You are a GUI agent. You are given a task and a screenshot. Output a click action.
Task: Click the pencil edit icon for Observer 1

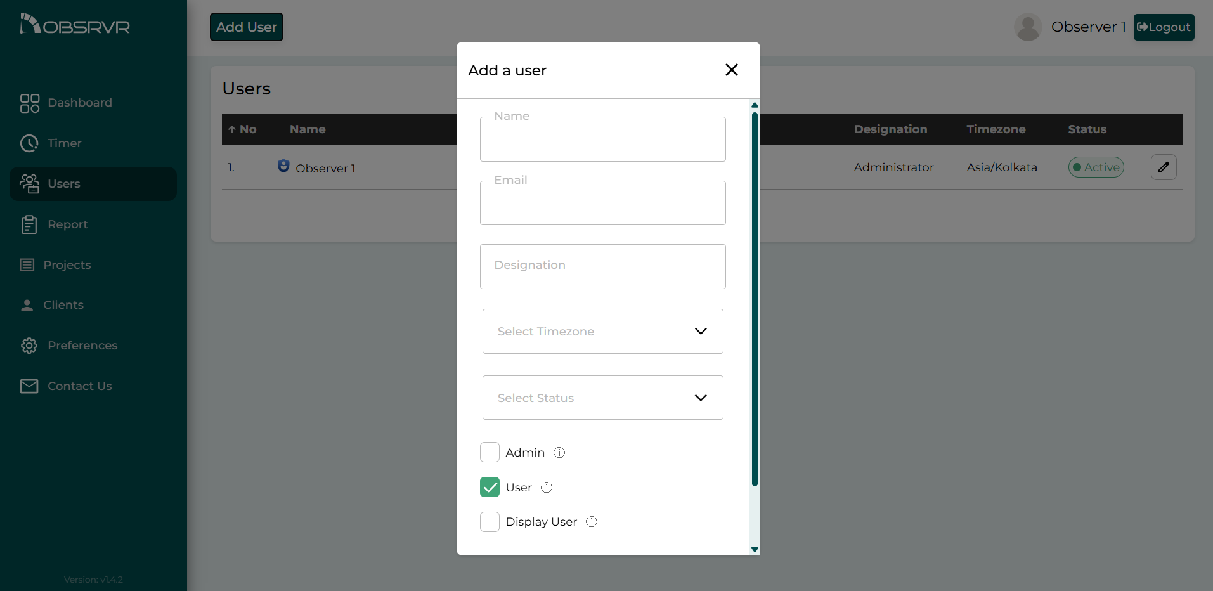[1163, 167]
